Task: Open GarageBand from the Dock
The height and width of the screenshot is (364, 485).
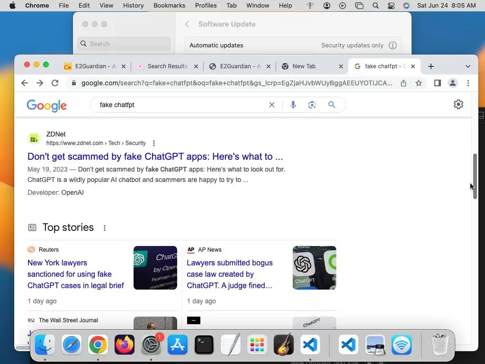Action: [284, 345]
